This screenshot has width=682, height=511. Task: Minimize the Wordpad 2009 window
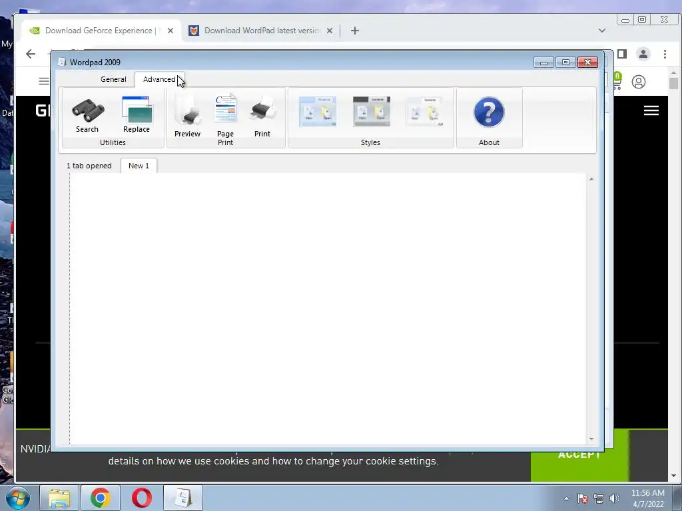click(x=543, y=63)
